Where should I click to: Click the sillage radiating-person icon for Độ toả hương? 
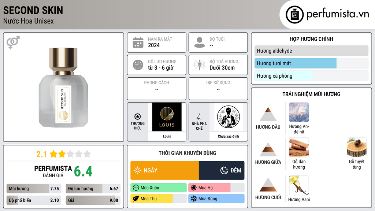pyautogui.click(x=200, y=65)
